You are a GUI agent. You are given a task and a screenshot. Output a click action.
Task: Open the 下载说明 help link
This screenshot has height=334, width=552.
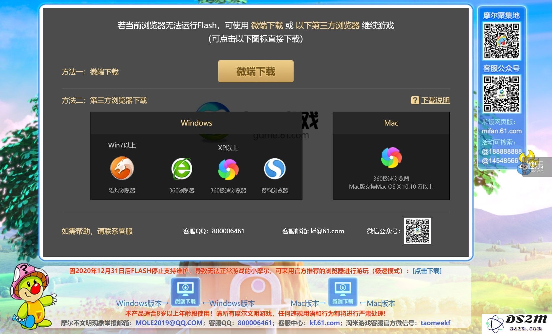point(435,100)
